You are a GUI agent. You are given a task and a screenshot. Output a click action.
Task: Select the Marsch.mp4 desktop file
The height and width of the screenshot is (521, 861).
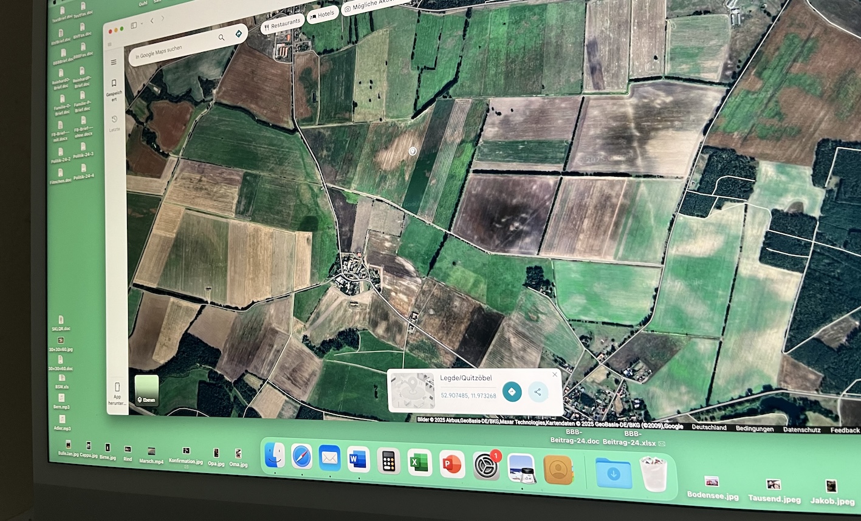(151, 455)
